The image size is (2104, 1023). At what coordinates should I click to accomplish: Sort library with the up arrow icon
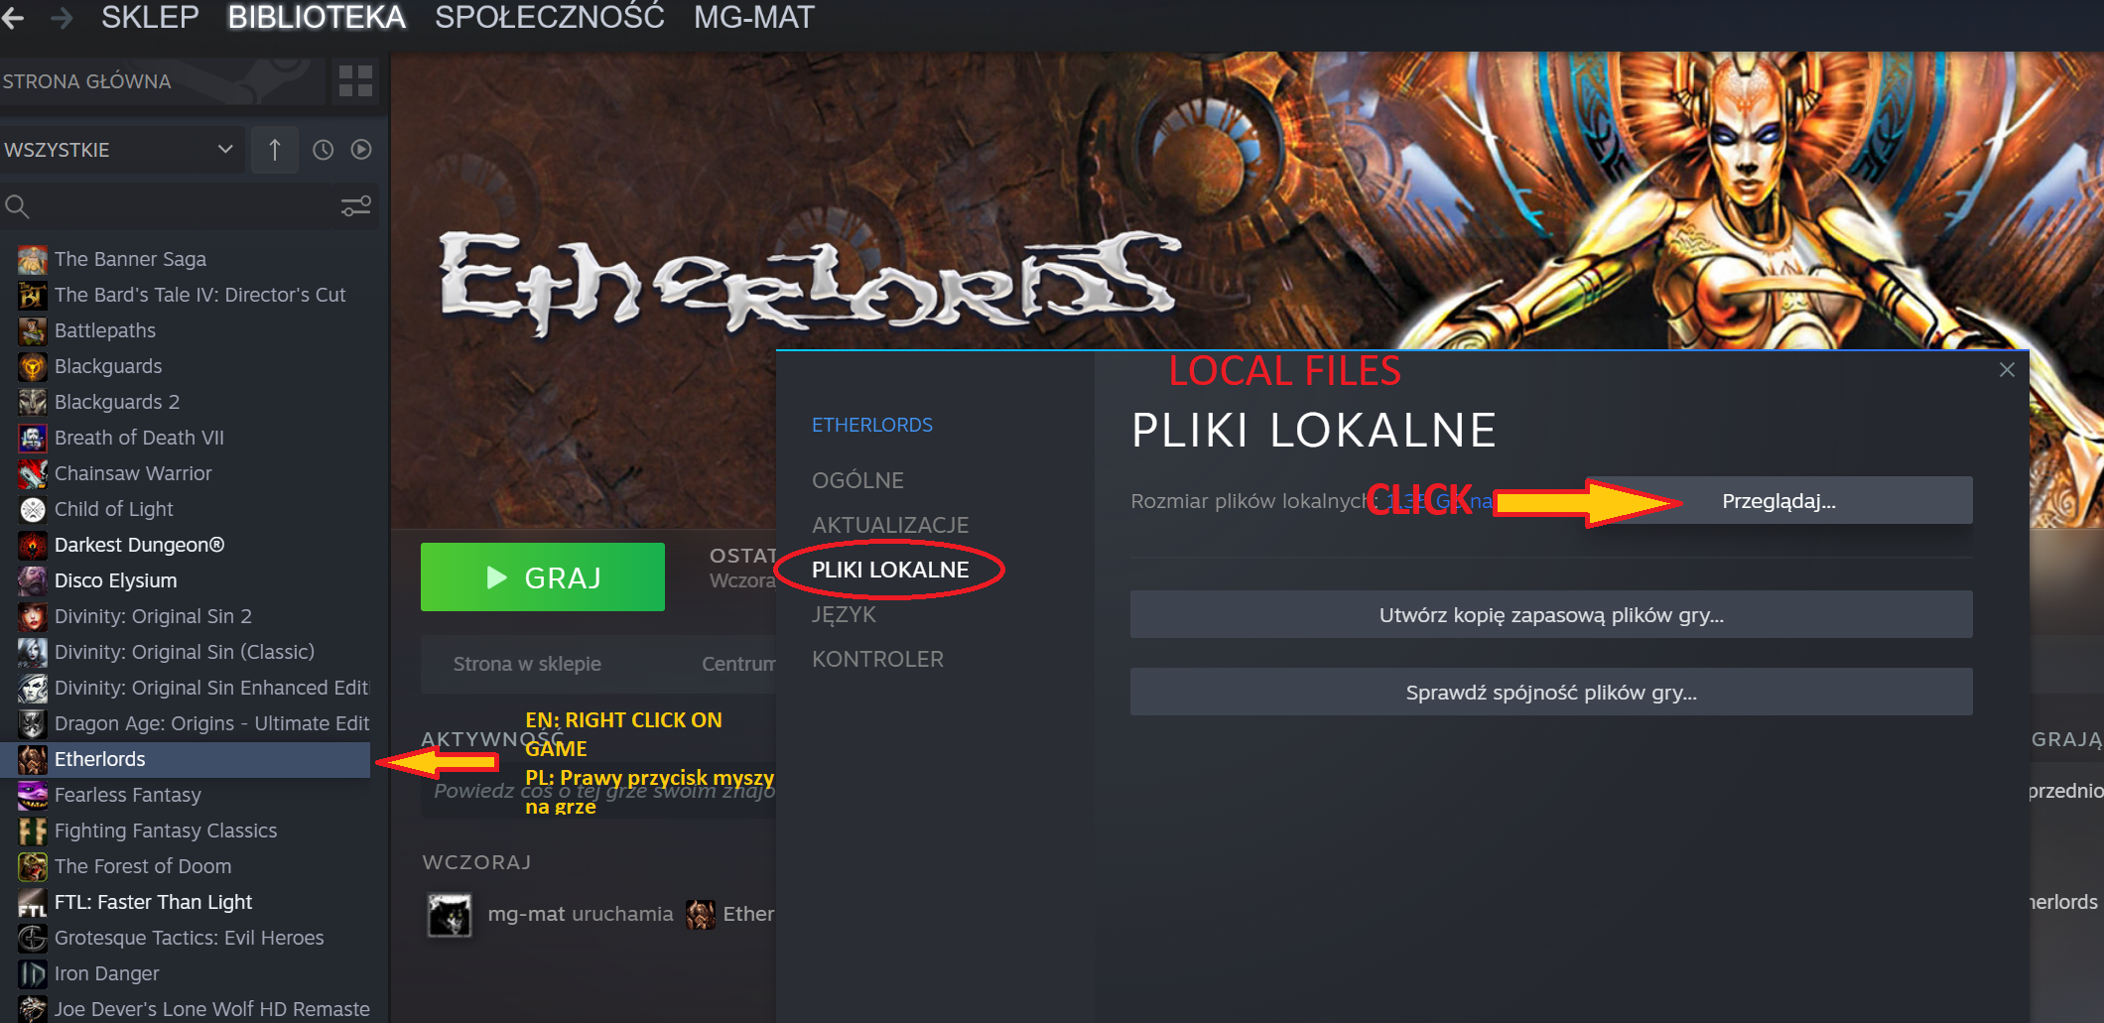click(x=275, y=150)
